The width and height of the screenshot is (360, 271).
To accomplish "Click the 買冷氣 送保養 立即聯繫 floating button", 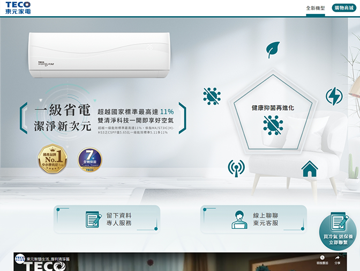I will pos(337,231).
